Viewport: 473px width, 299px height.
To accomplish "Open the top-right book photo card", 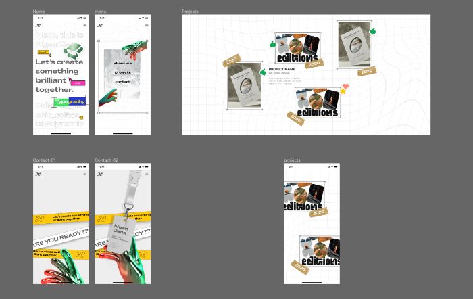I will [355, 45].
